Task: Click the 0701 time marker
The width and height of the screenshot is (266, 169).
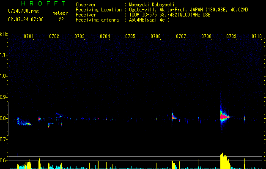Action: coord(28,36)
